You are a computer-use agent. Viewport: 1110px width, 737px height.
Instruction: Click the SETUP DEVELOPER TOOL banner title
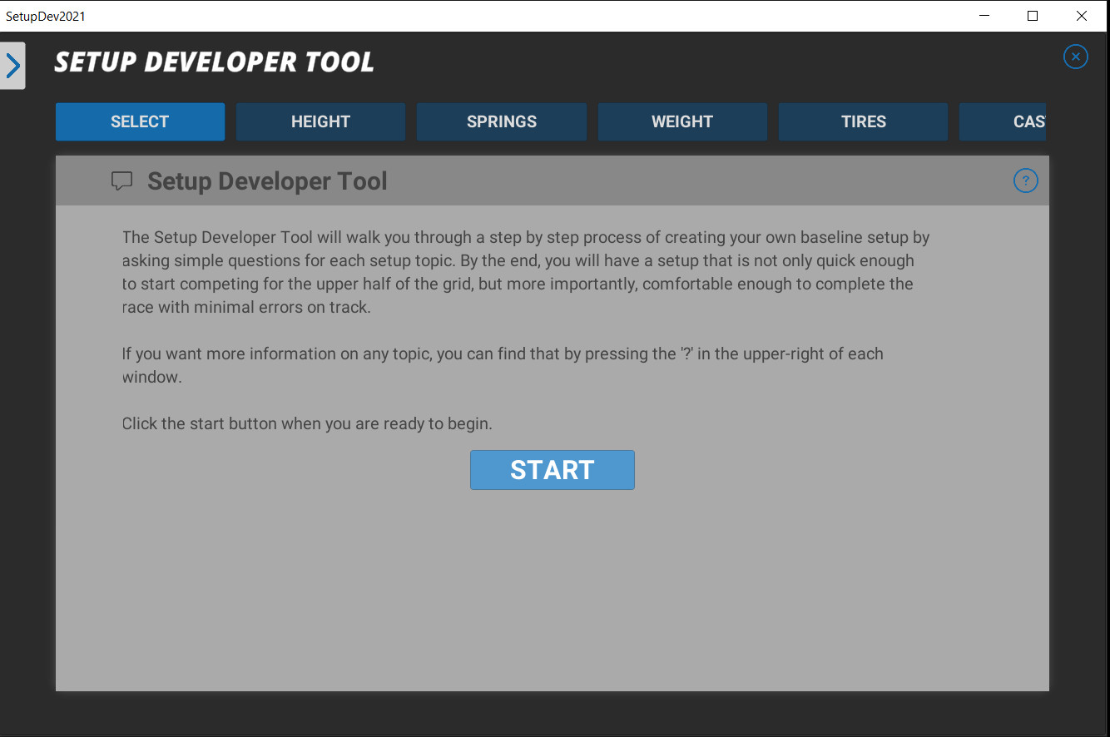click(214, 62)
